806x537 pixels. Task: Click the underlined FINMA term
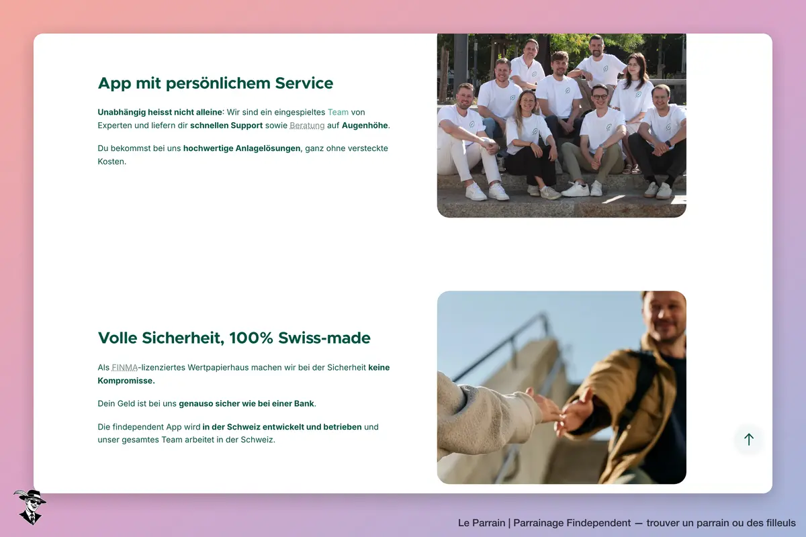(x=125, y=368)
